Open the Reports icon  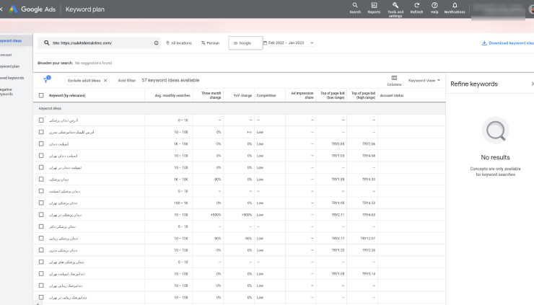[374, 5]
